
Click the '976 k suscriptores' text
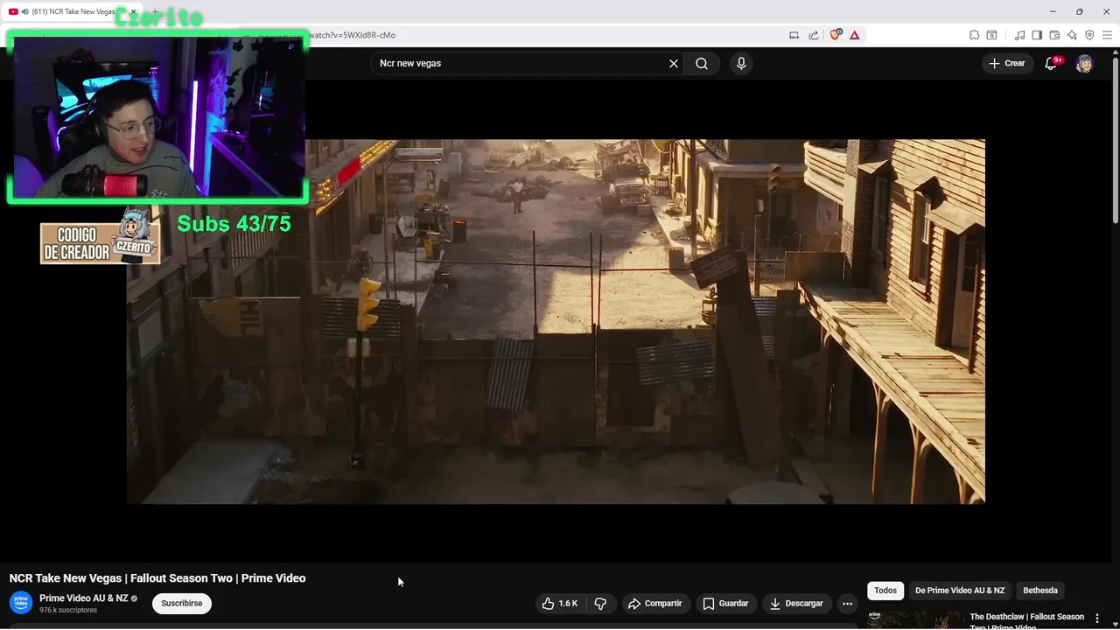tap(68, 610)
